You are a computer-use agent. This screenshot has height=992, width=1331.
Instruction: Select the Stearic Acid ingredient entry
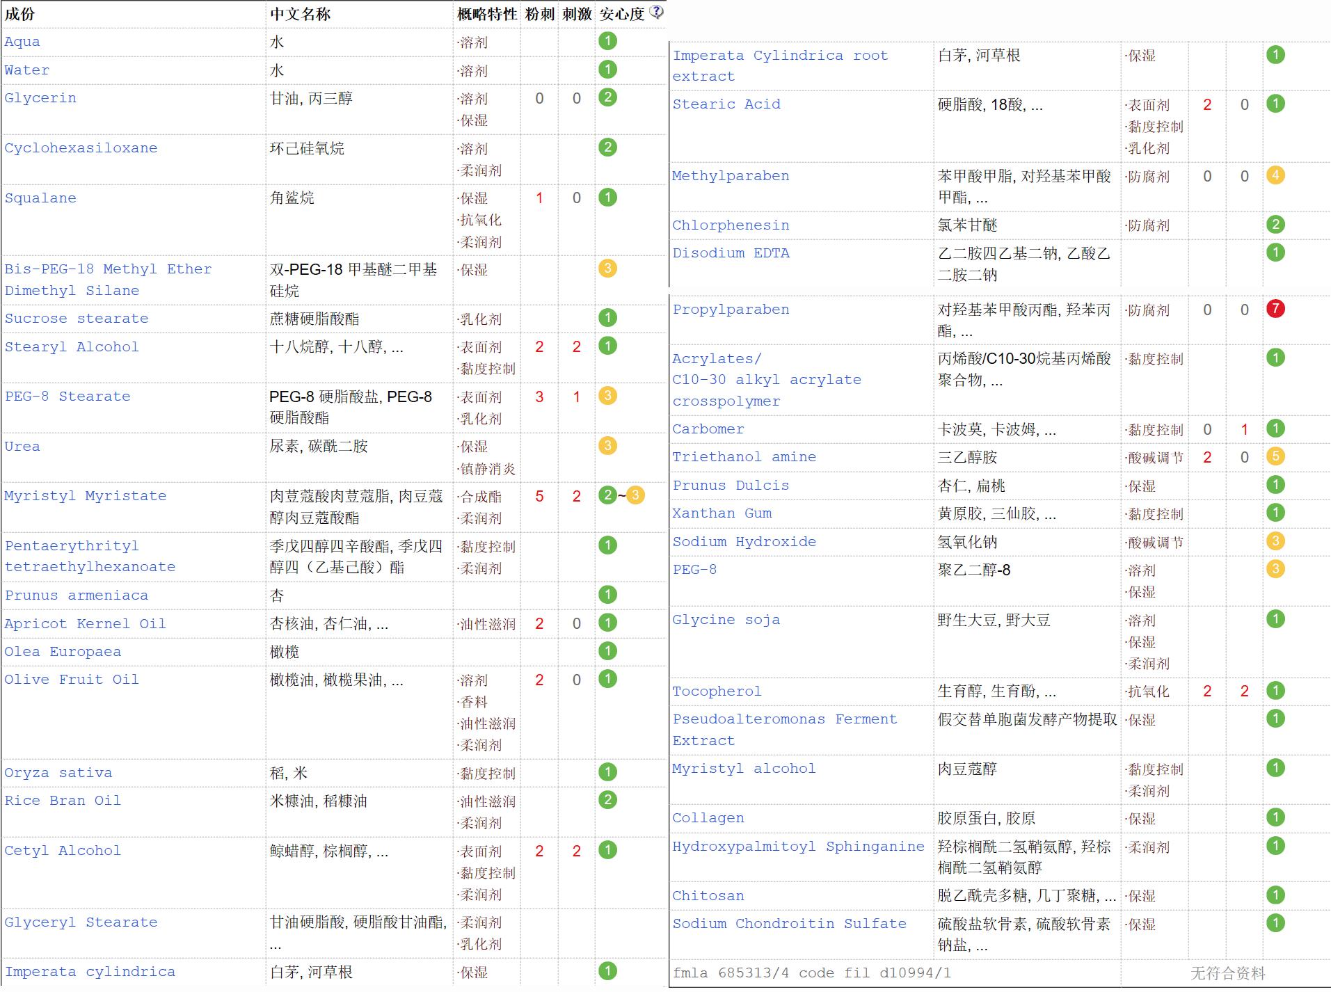point(726,104)
